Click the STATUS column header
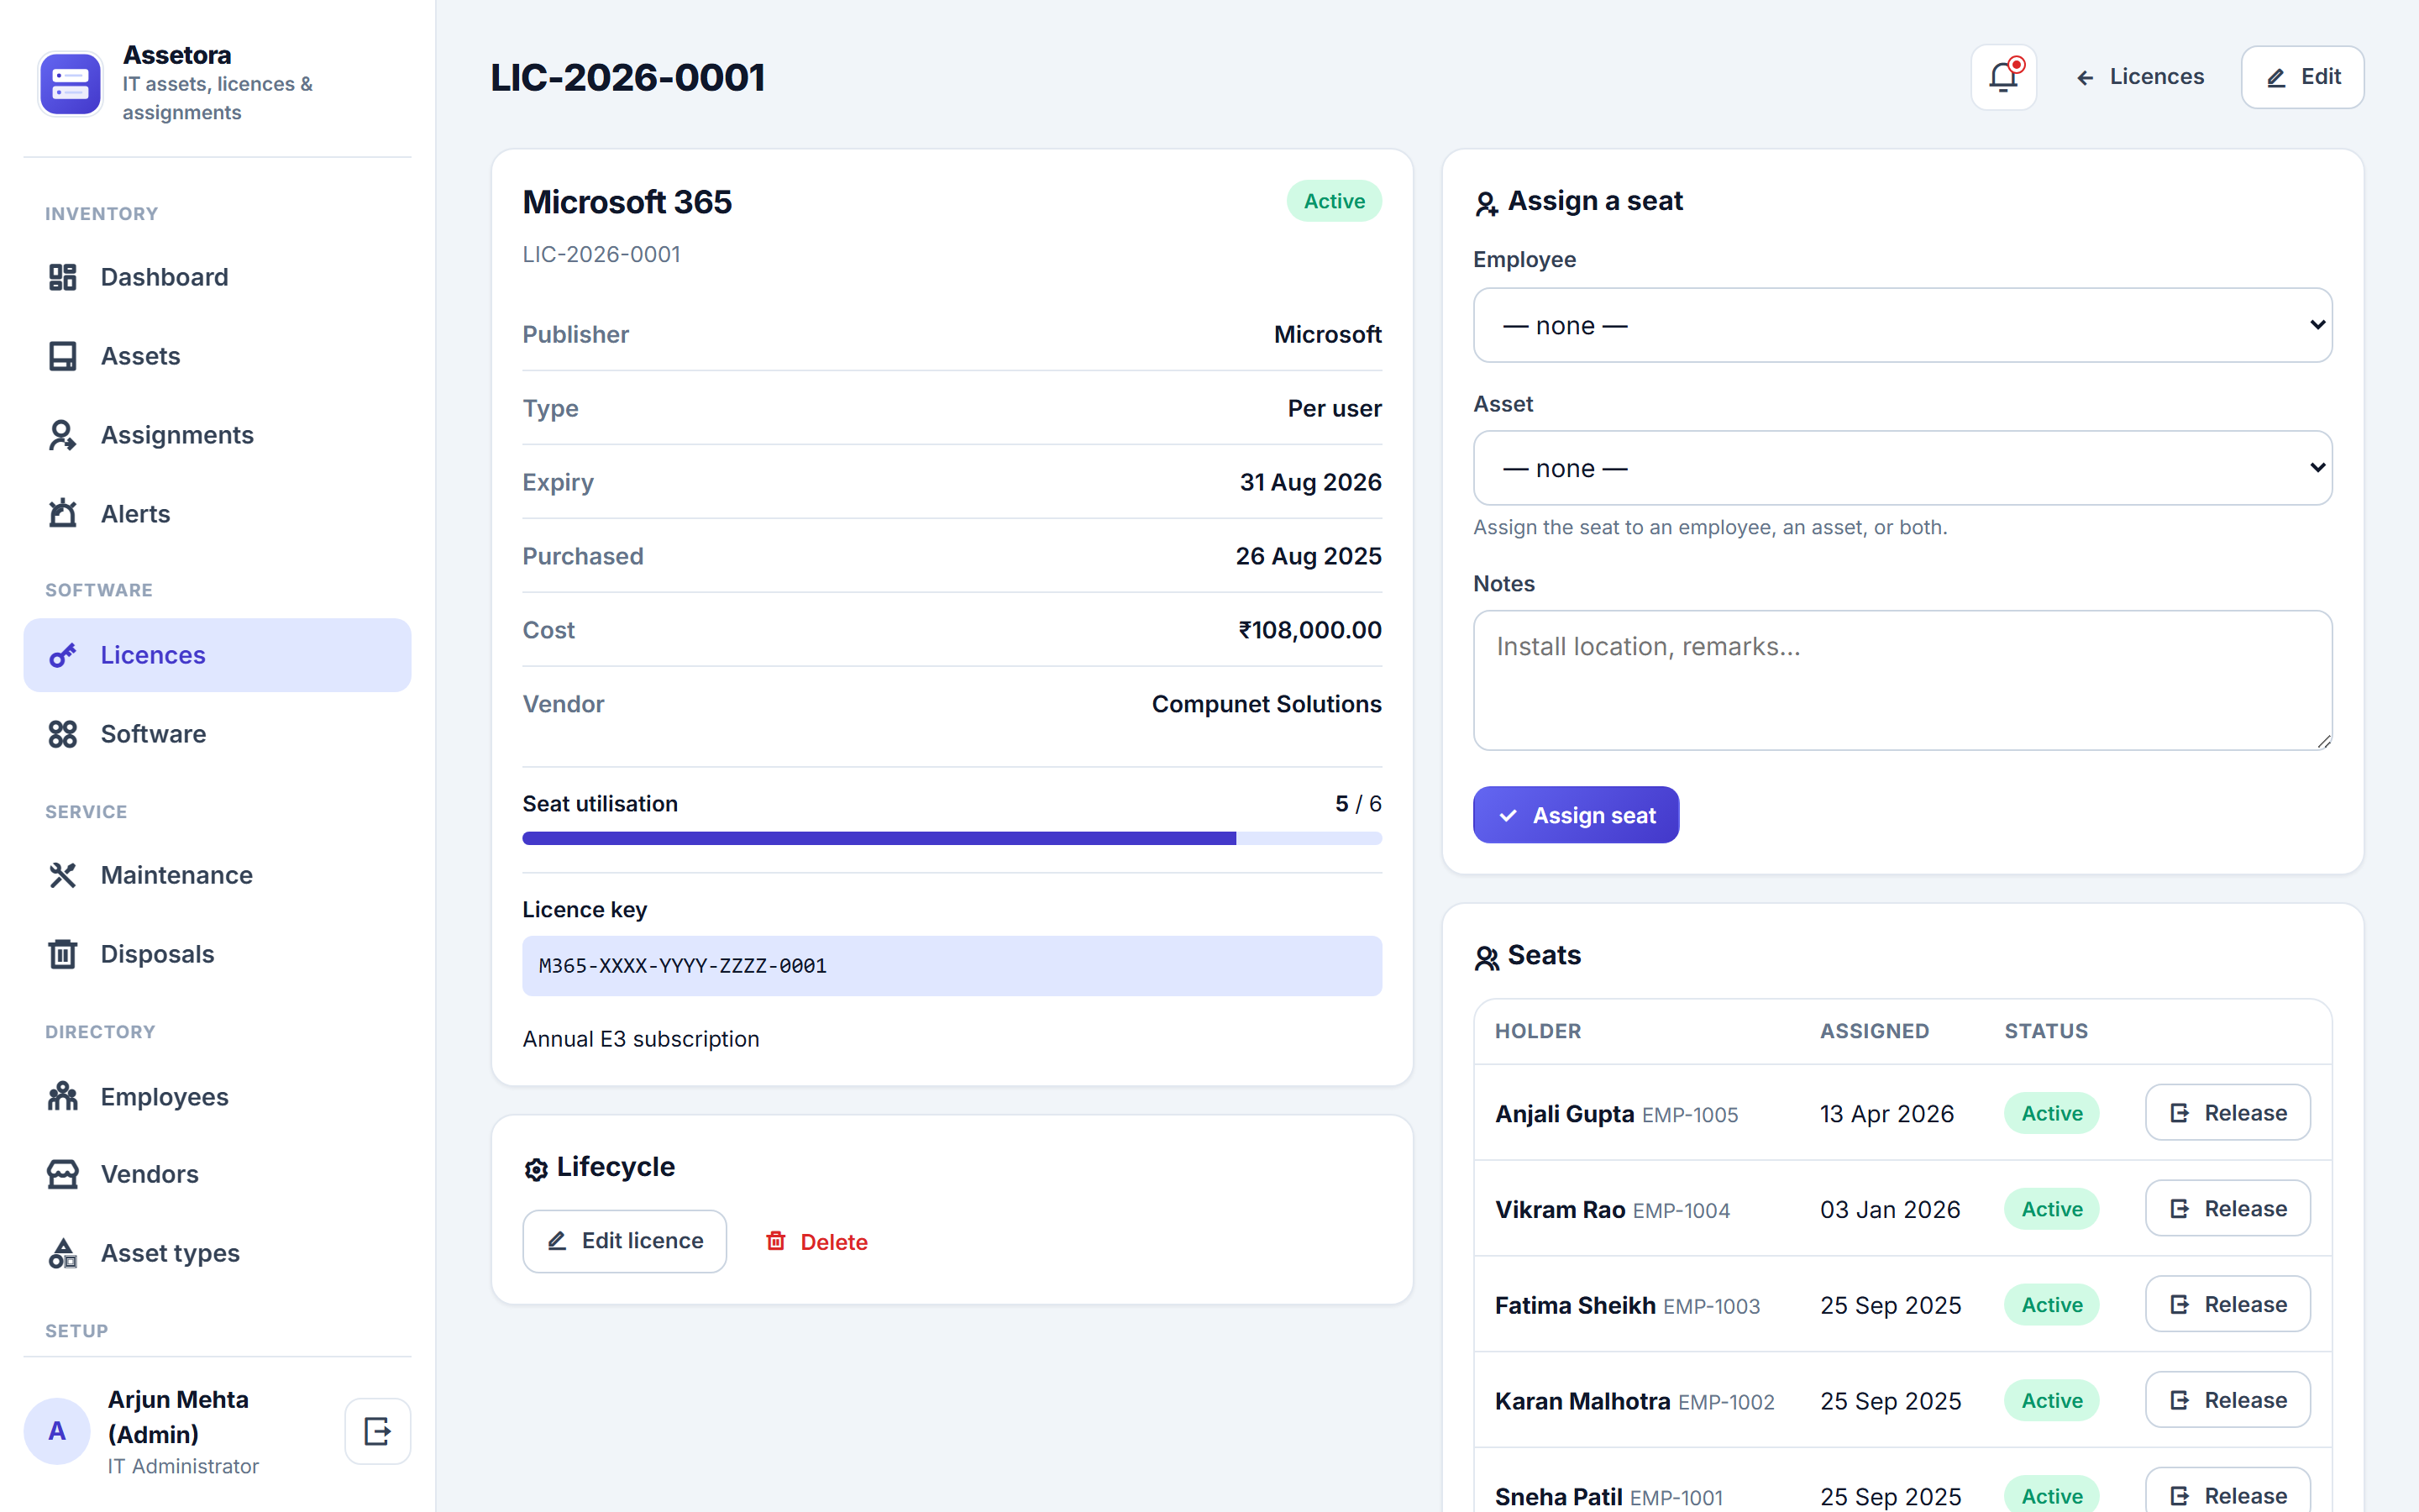The width and height of the screenshot is (2419, 1512). (2046, 1031)
